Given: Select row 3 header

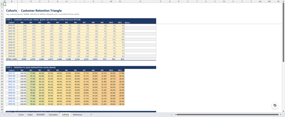Looking at the screenshot, I should click(x=1, y=11).
